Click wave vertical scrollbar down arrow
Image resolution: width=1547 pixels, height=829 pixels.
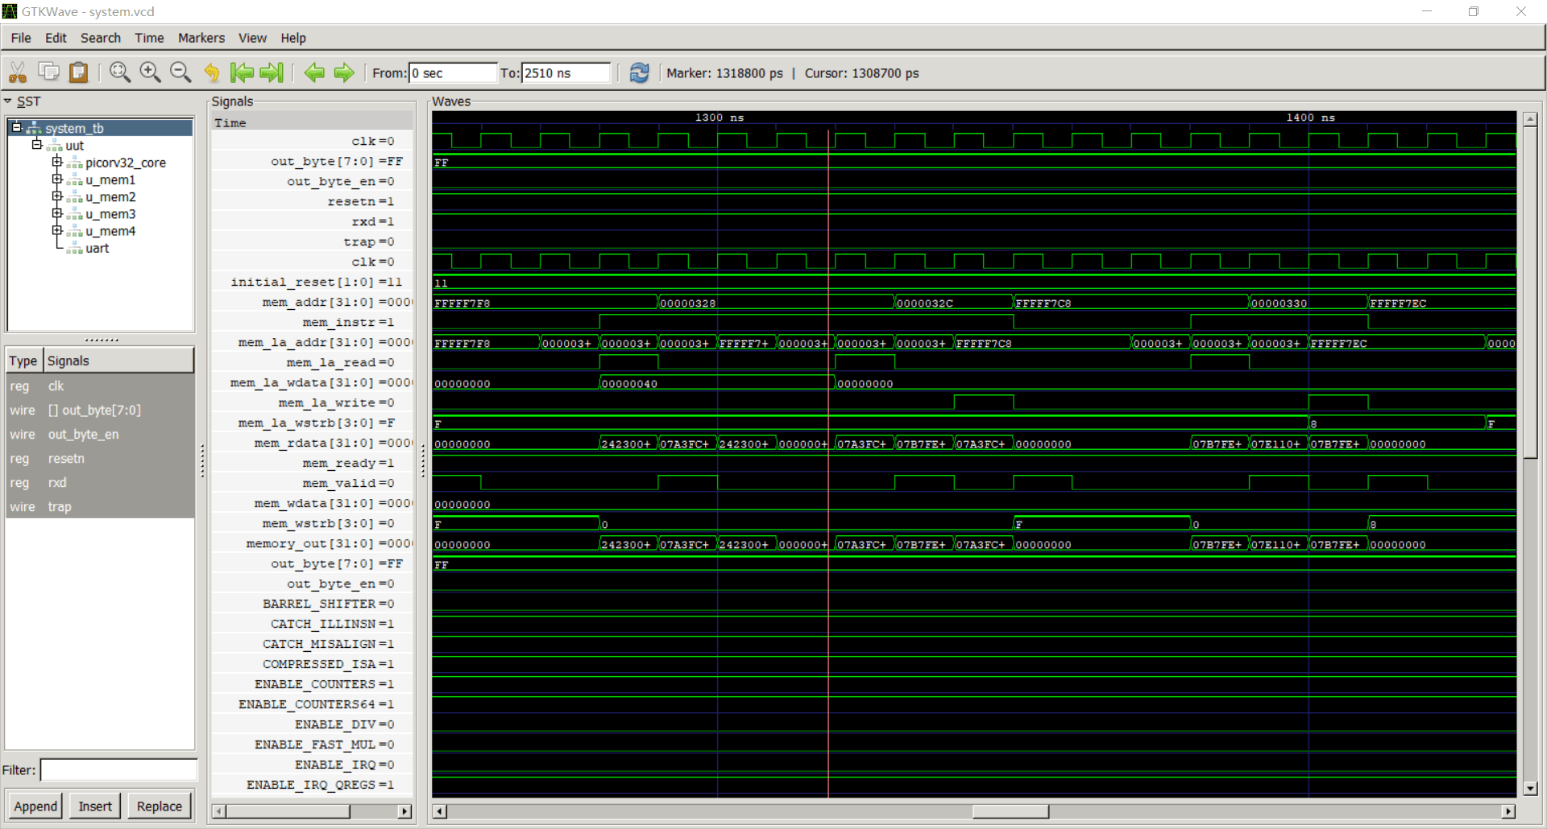coord(1530,789)
